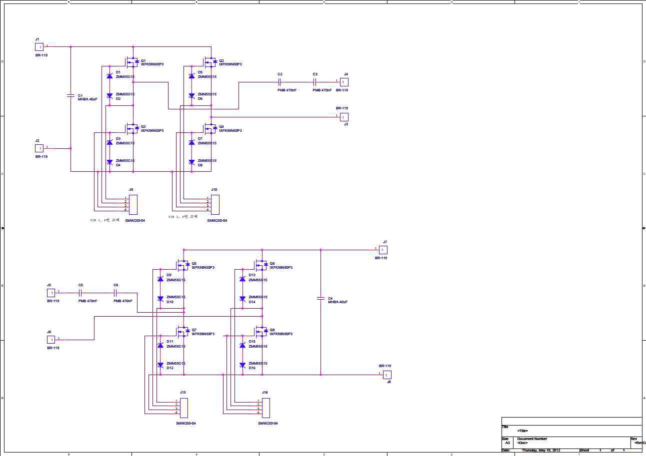Select the D9 zener diode symbol

[x=160, y=279]
